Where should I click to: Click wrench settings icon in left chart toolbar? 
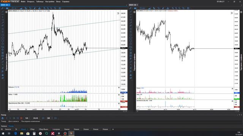[x=3, y=8]
